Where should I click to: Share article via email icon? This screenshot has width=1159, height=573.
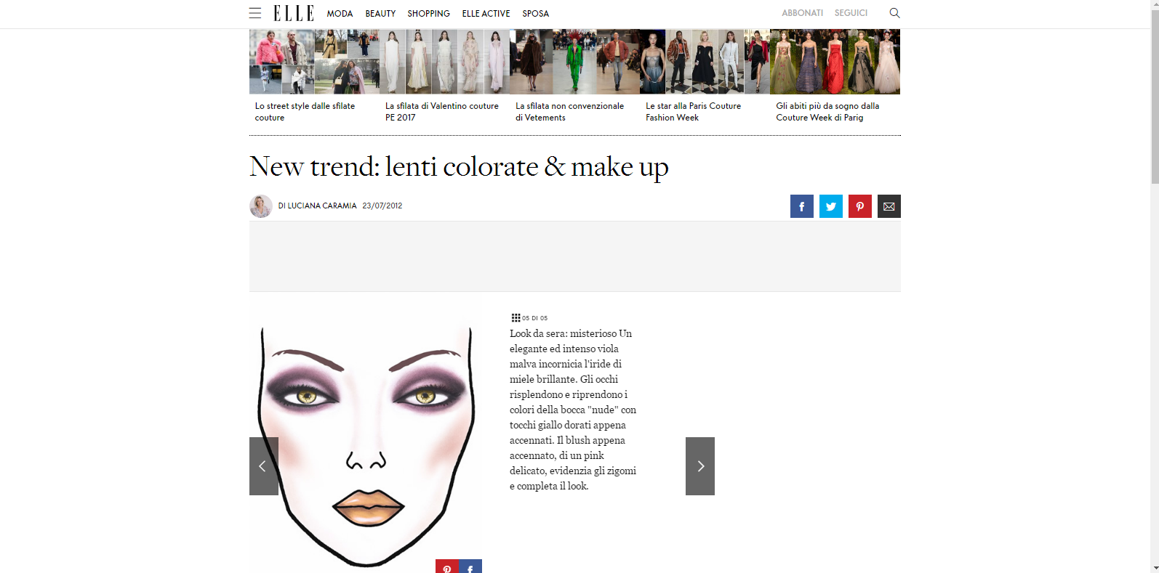(889, 206)
